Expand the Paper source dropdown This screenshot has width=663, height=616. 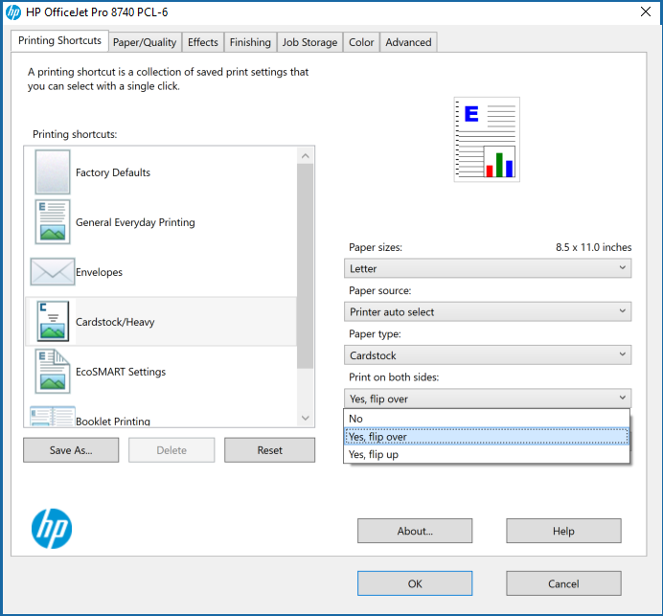(488, 311)
